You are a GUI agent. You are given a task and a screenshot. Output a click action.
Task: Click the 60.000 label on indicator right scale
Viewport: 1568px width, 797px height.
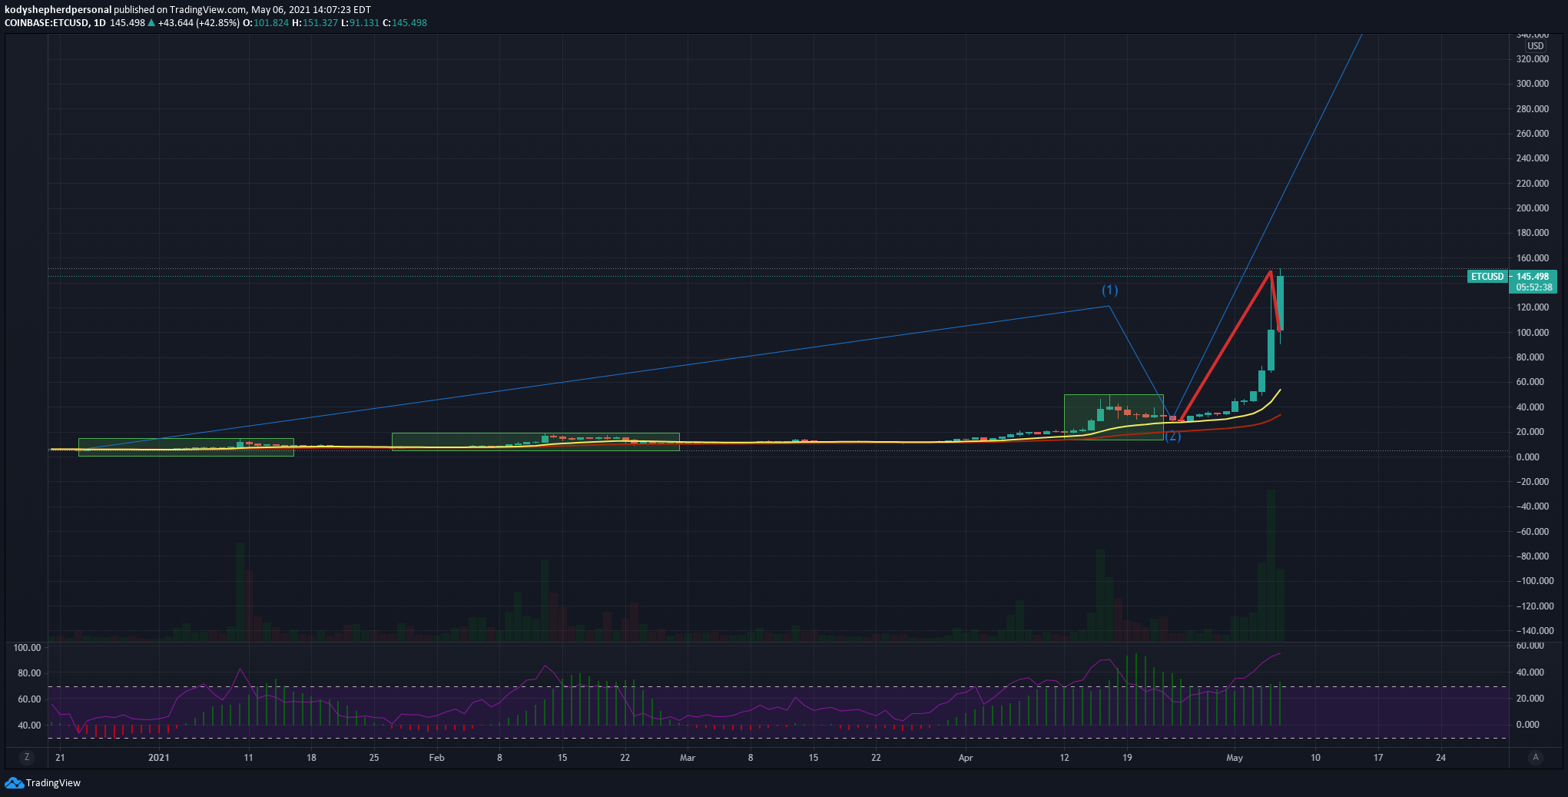click(1530, 646)
